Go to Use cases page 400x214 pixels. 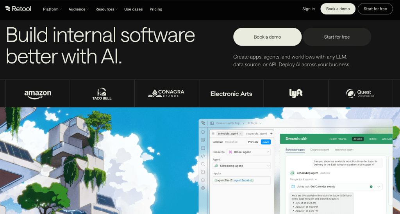[134, 9]
